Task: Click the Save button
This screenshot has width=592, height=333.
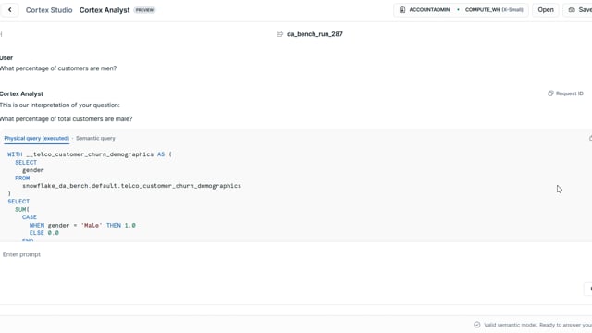Action: pyautogui.click(x=578, y=10)
